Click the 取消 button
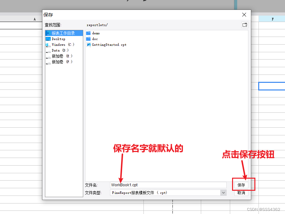Image resolution: width=285 pixels, height=214 pixels. (241, 193)
